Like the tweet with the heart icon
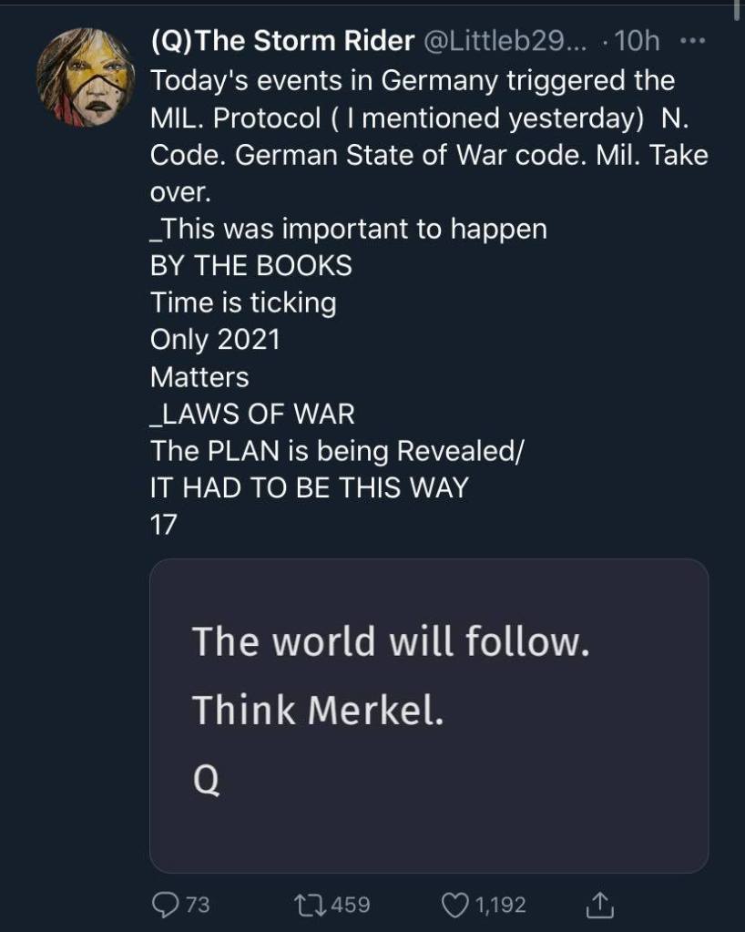 tap(454, 905)
